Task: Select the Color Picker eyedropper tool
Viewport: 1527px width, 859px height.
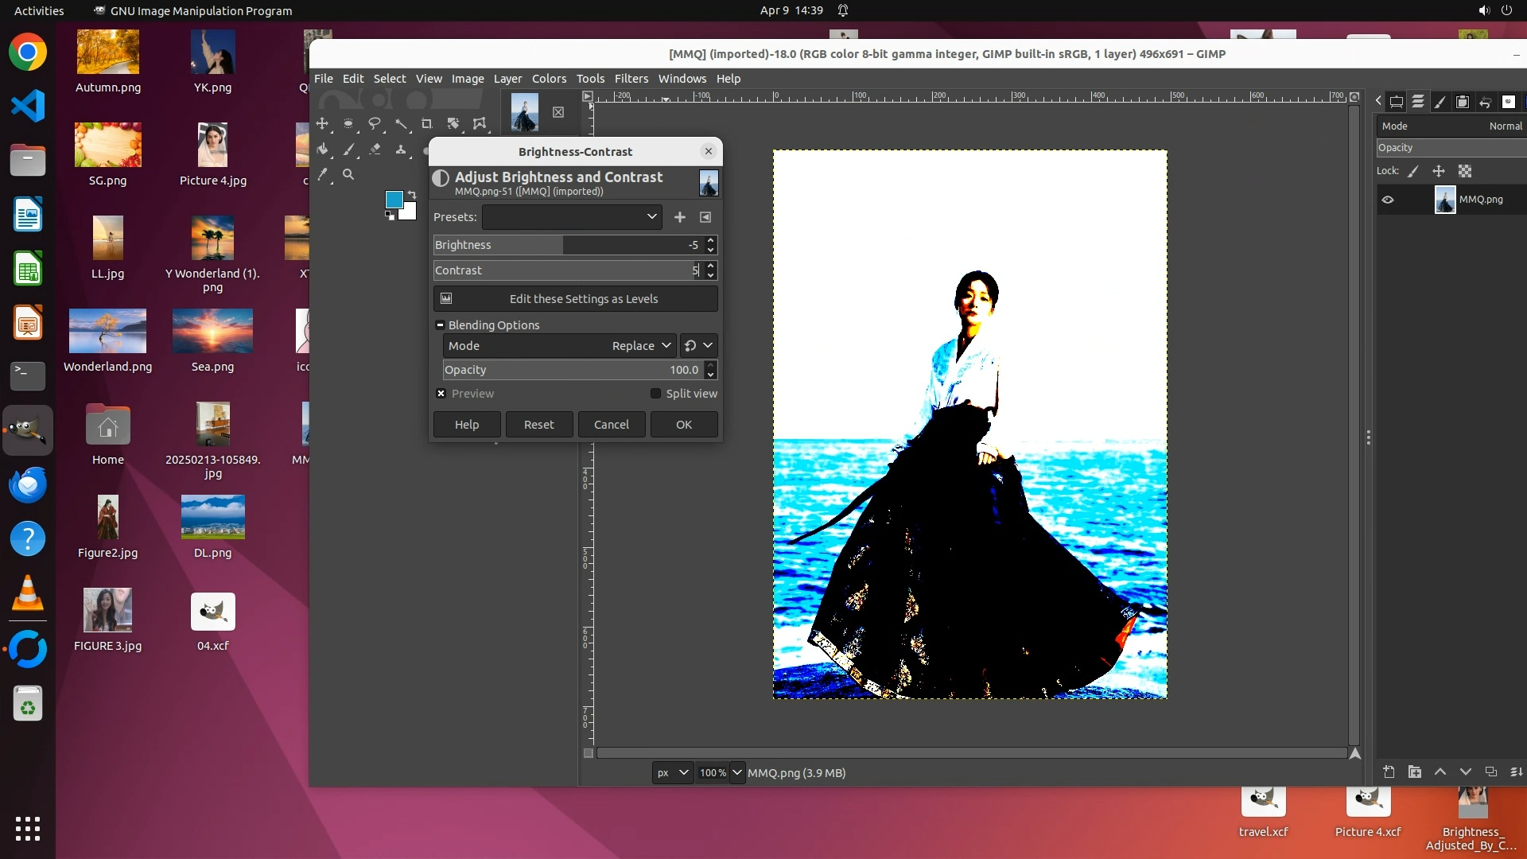Action: click(322, 174)
